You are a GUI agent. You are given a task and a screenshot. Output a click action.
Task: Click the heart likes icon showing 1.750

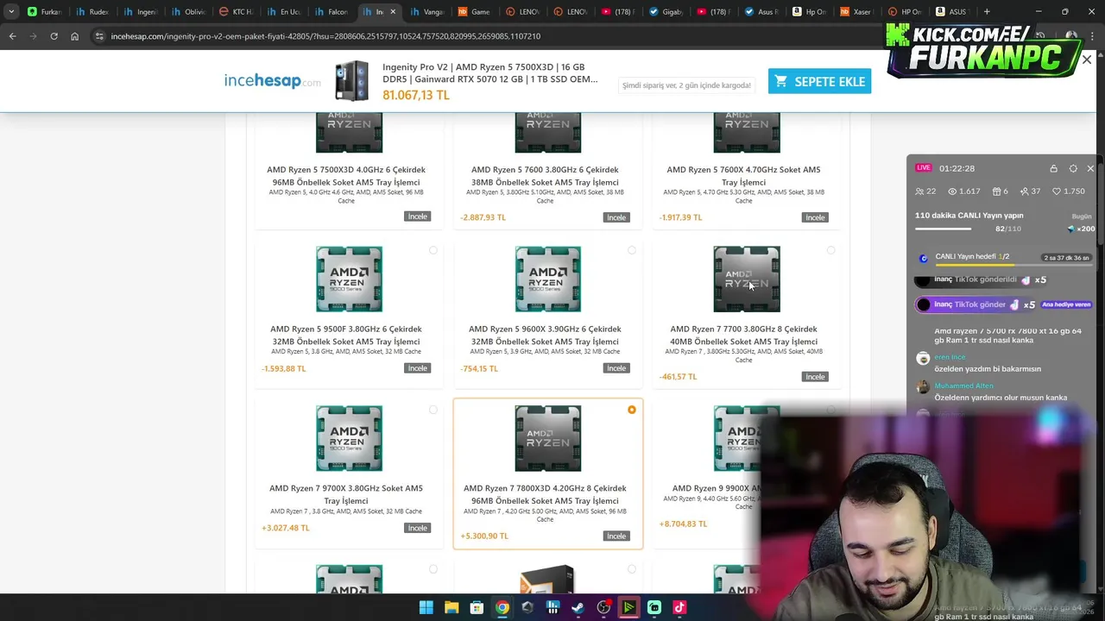(1057, 191)
